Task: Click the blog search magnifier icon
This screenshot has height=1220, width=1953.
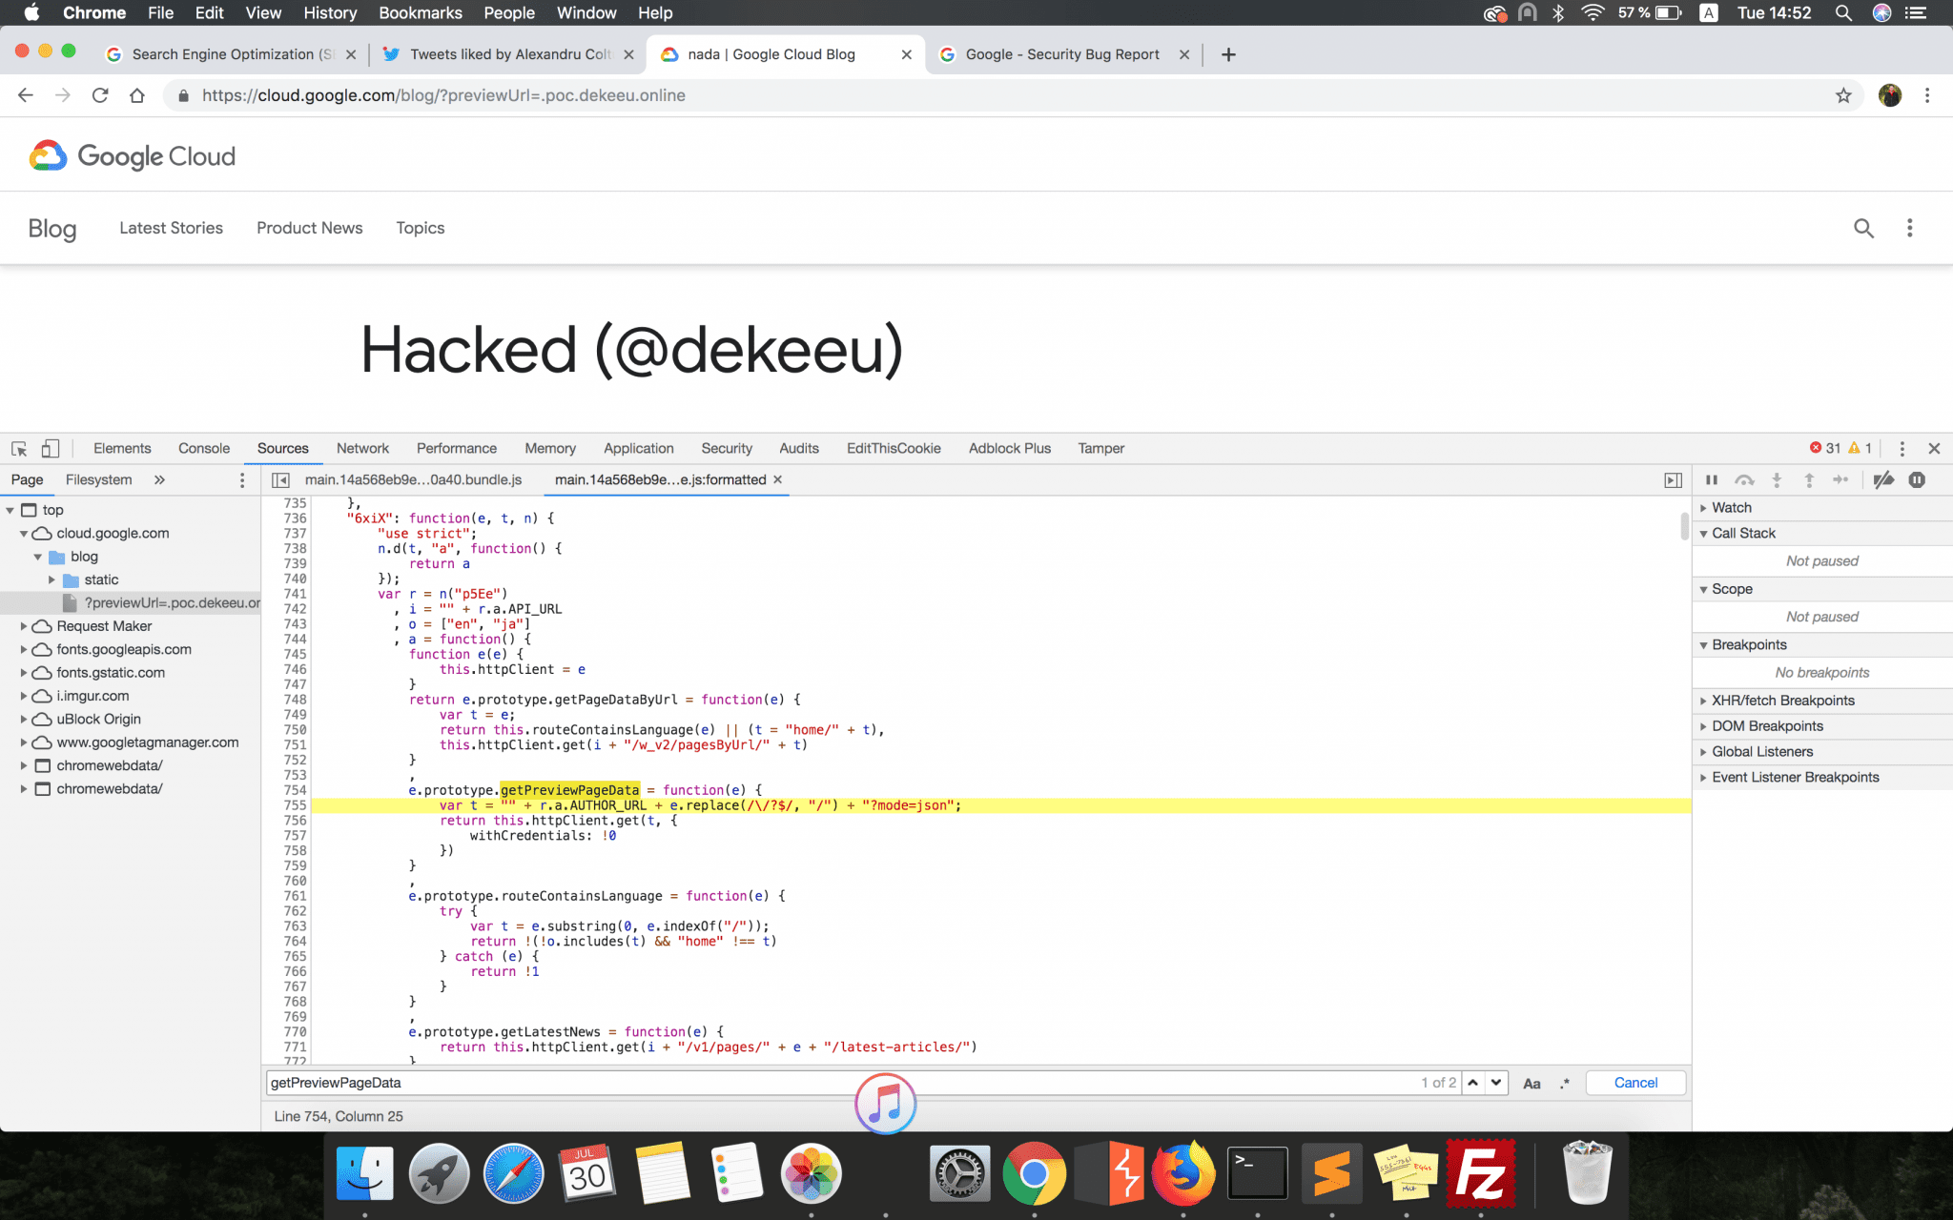Action: coord(1863,228)
